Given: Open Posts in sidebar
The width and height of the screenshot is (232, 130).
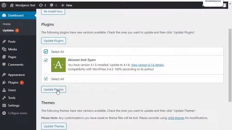Looking at the screenshot, I should [x=12, y=42].
